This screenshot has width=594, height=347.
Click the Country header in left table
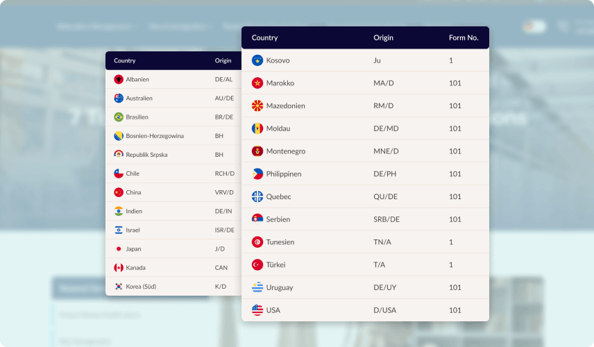tap(125, 61)
